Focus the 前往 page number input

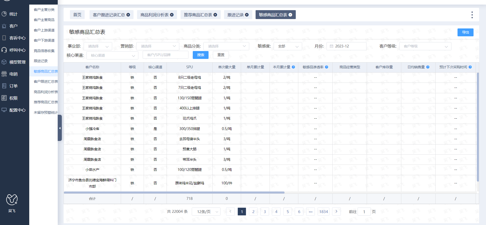[364, 212]
